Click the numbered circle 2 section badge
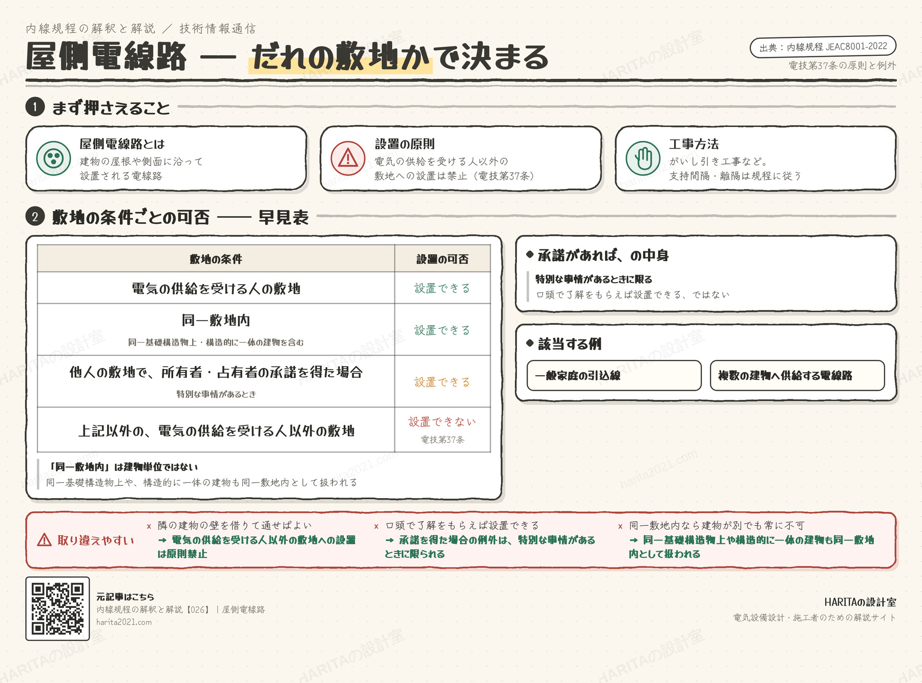This screenshot has width=922, height=683. tap(35, 217)
